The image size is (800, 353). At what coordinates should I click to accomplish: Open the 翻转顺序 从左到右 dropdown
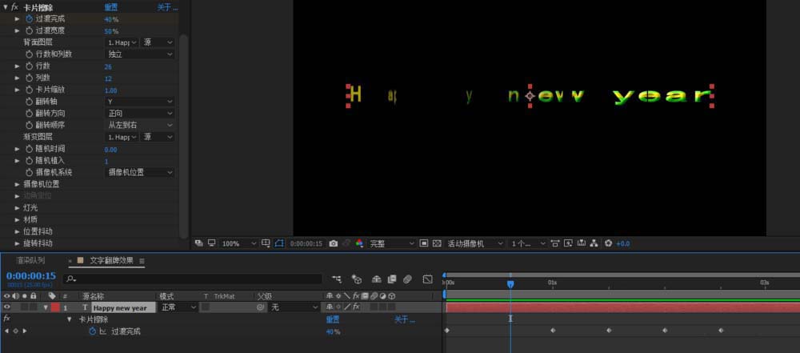pos(140,125)
